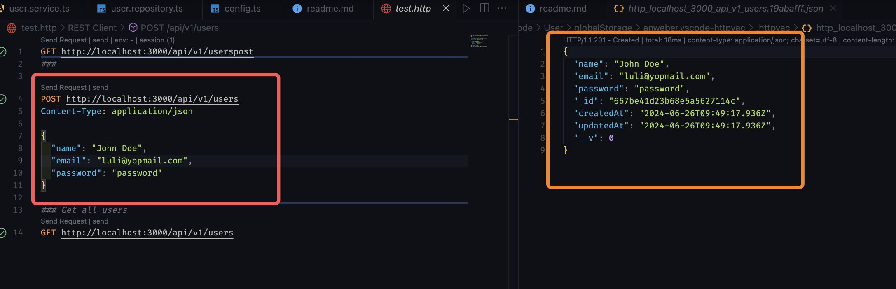896x289 pixels.
Task: Click the "_id" value in the response
Action: (x=674, y=101)
